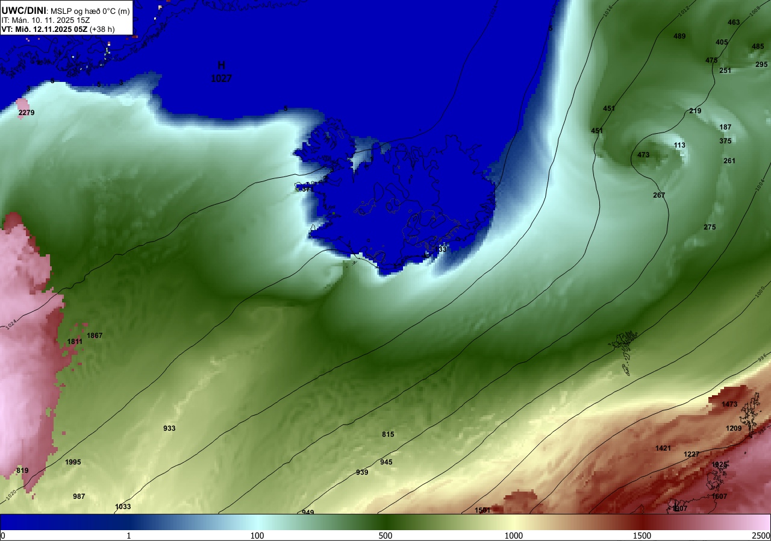Click the 1995 height value
771x541 pixels.
pyautogui.click(x=73, y=462)
